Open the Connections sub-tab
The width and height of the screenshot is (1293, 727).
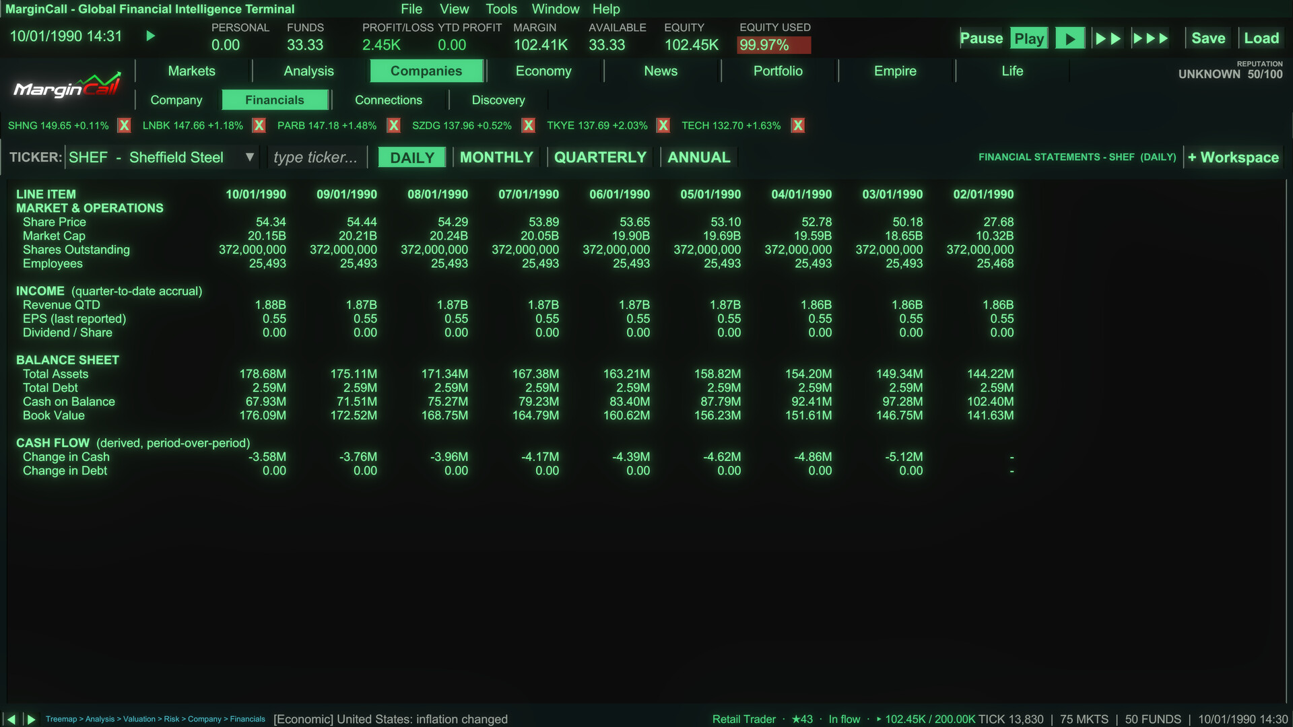(389, 100)
